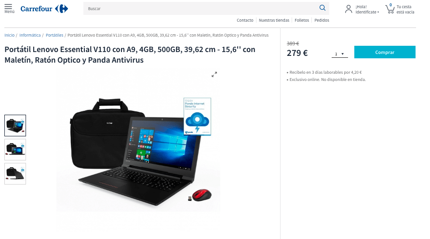Image resolution: width=430 pixels, height=239 pixels.
Task: Go to Contacto page
Action: pos(245,20)
